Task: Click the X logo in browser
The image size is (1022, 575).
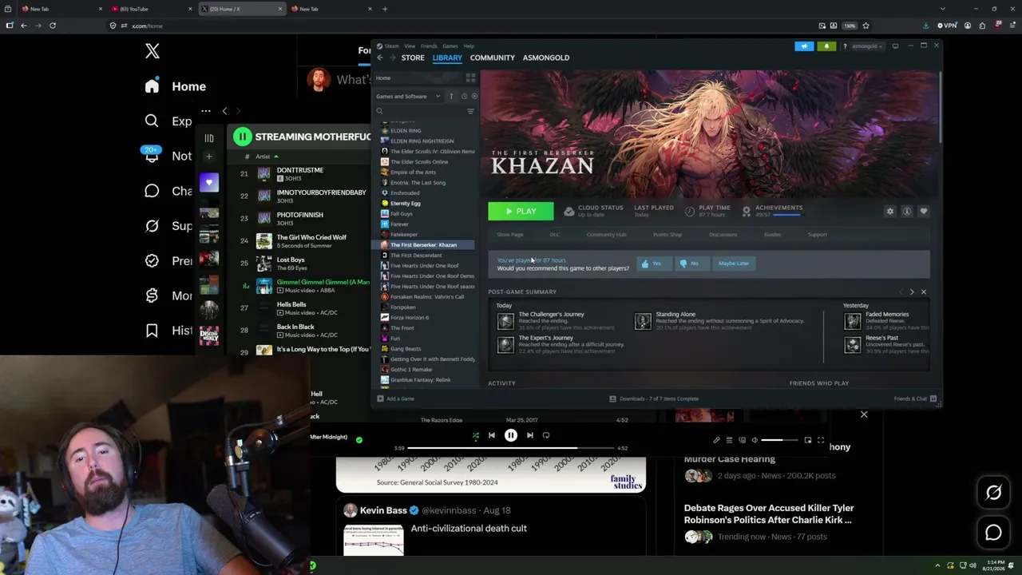Action: click(153, 52)
